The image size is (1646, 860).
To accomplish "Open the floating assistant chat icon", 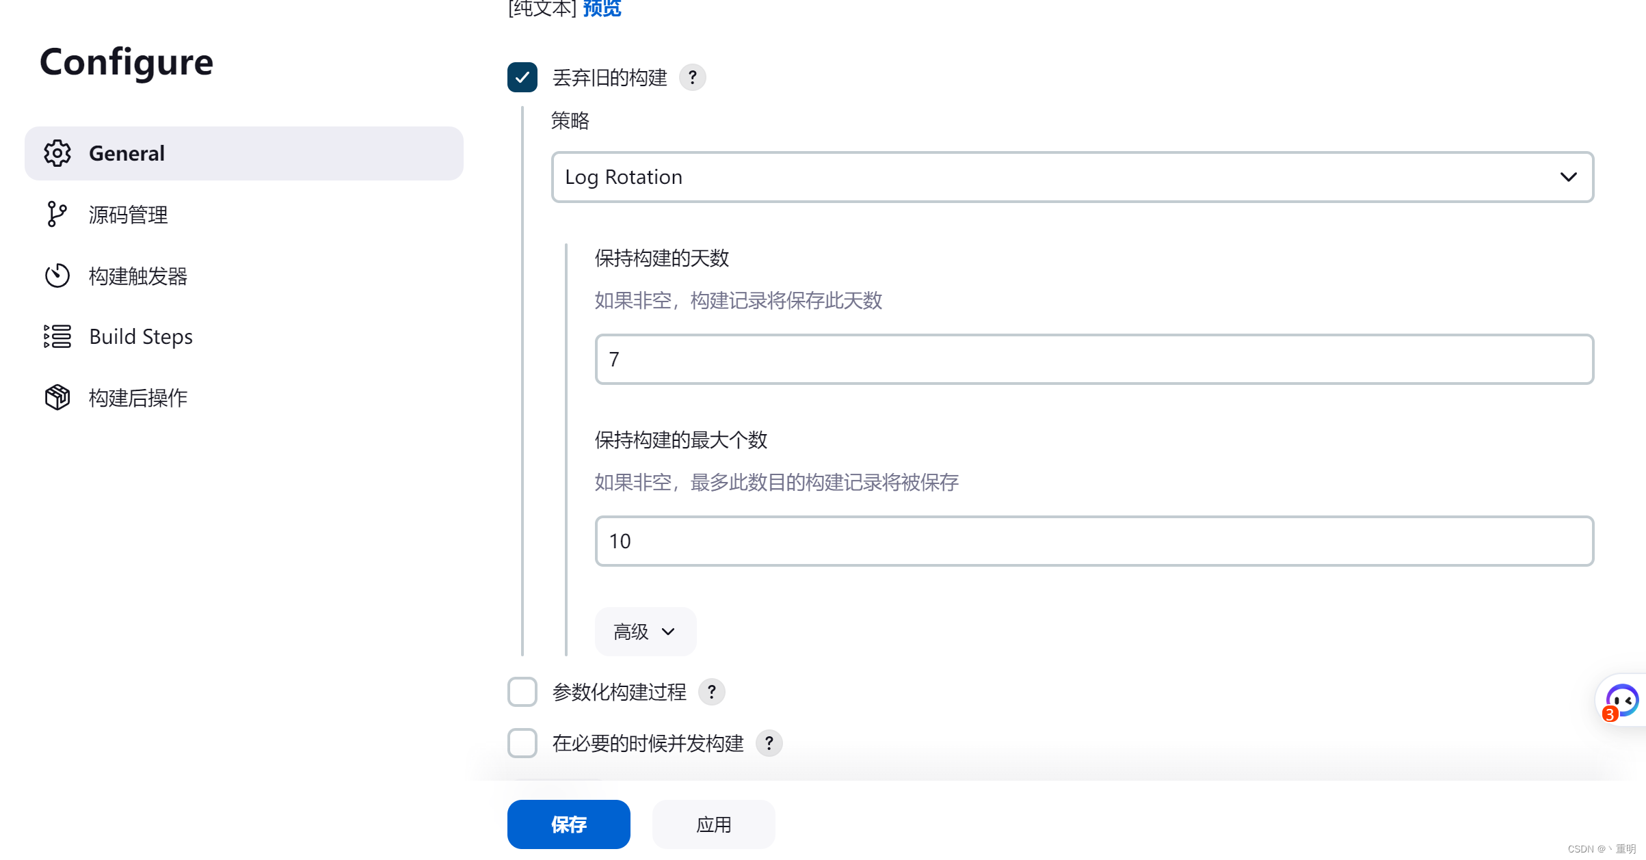I will [x=1621, y=701].
